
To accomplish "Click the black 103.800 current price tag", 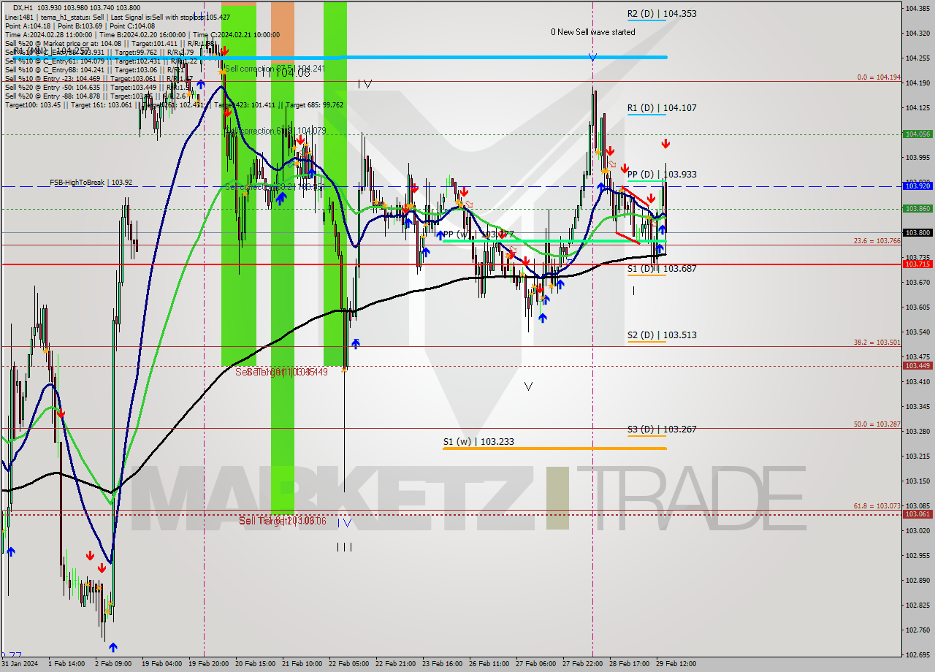I will click(x=917, y=232).
